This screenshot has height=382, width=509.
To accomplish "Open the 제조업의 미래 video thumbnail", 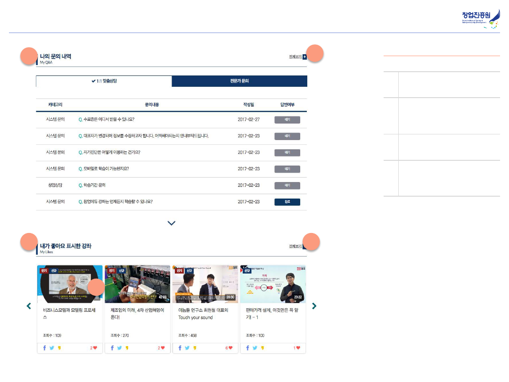I will (137, 284).
